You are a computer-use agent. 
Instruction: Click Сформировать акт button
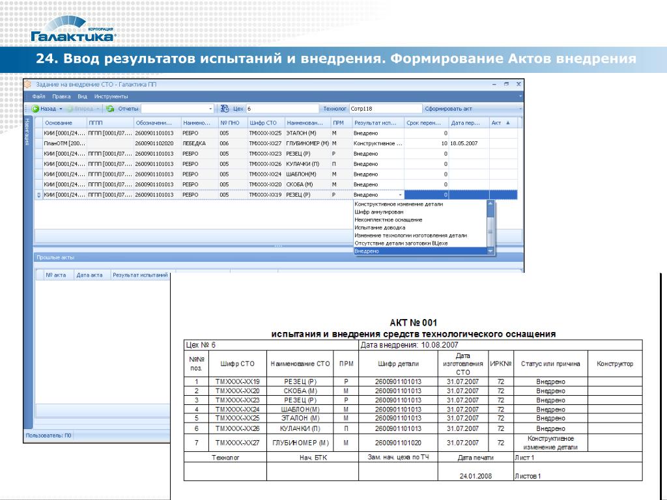(448, 109)
